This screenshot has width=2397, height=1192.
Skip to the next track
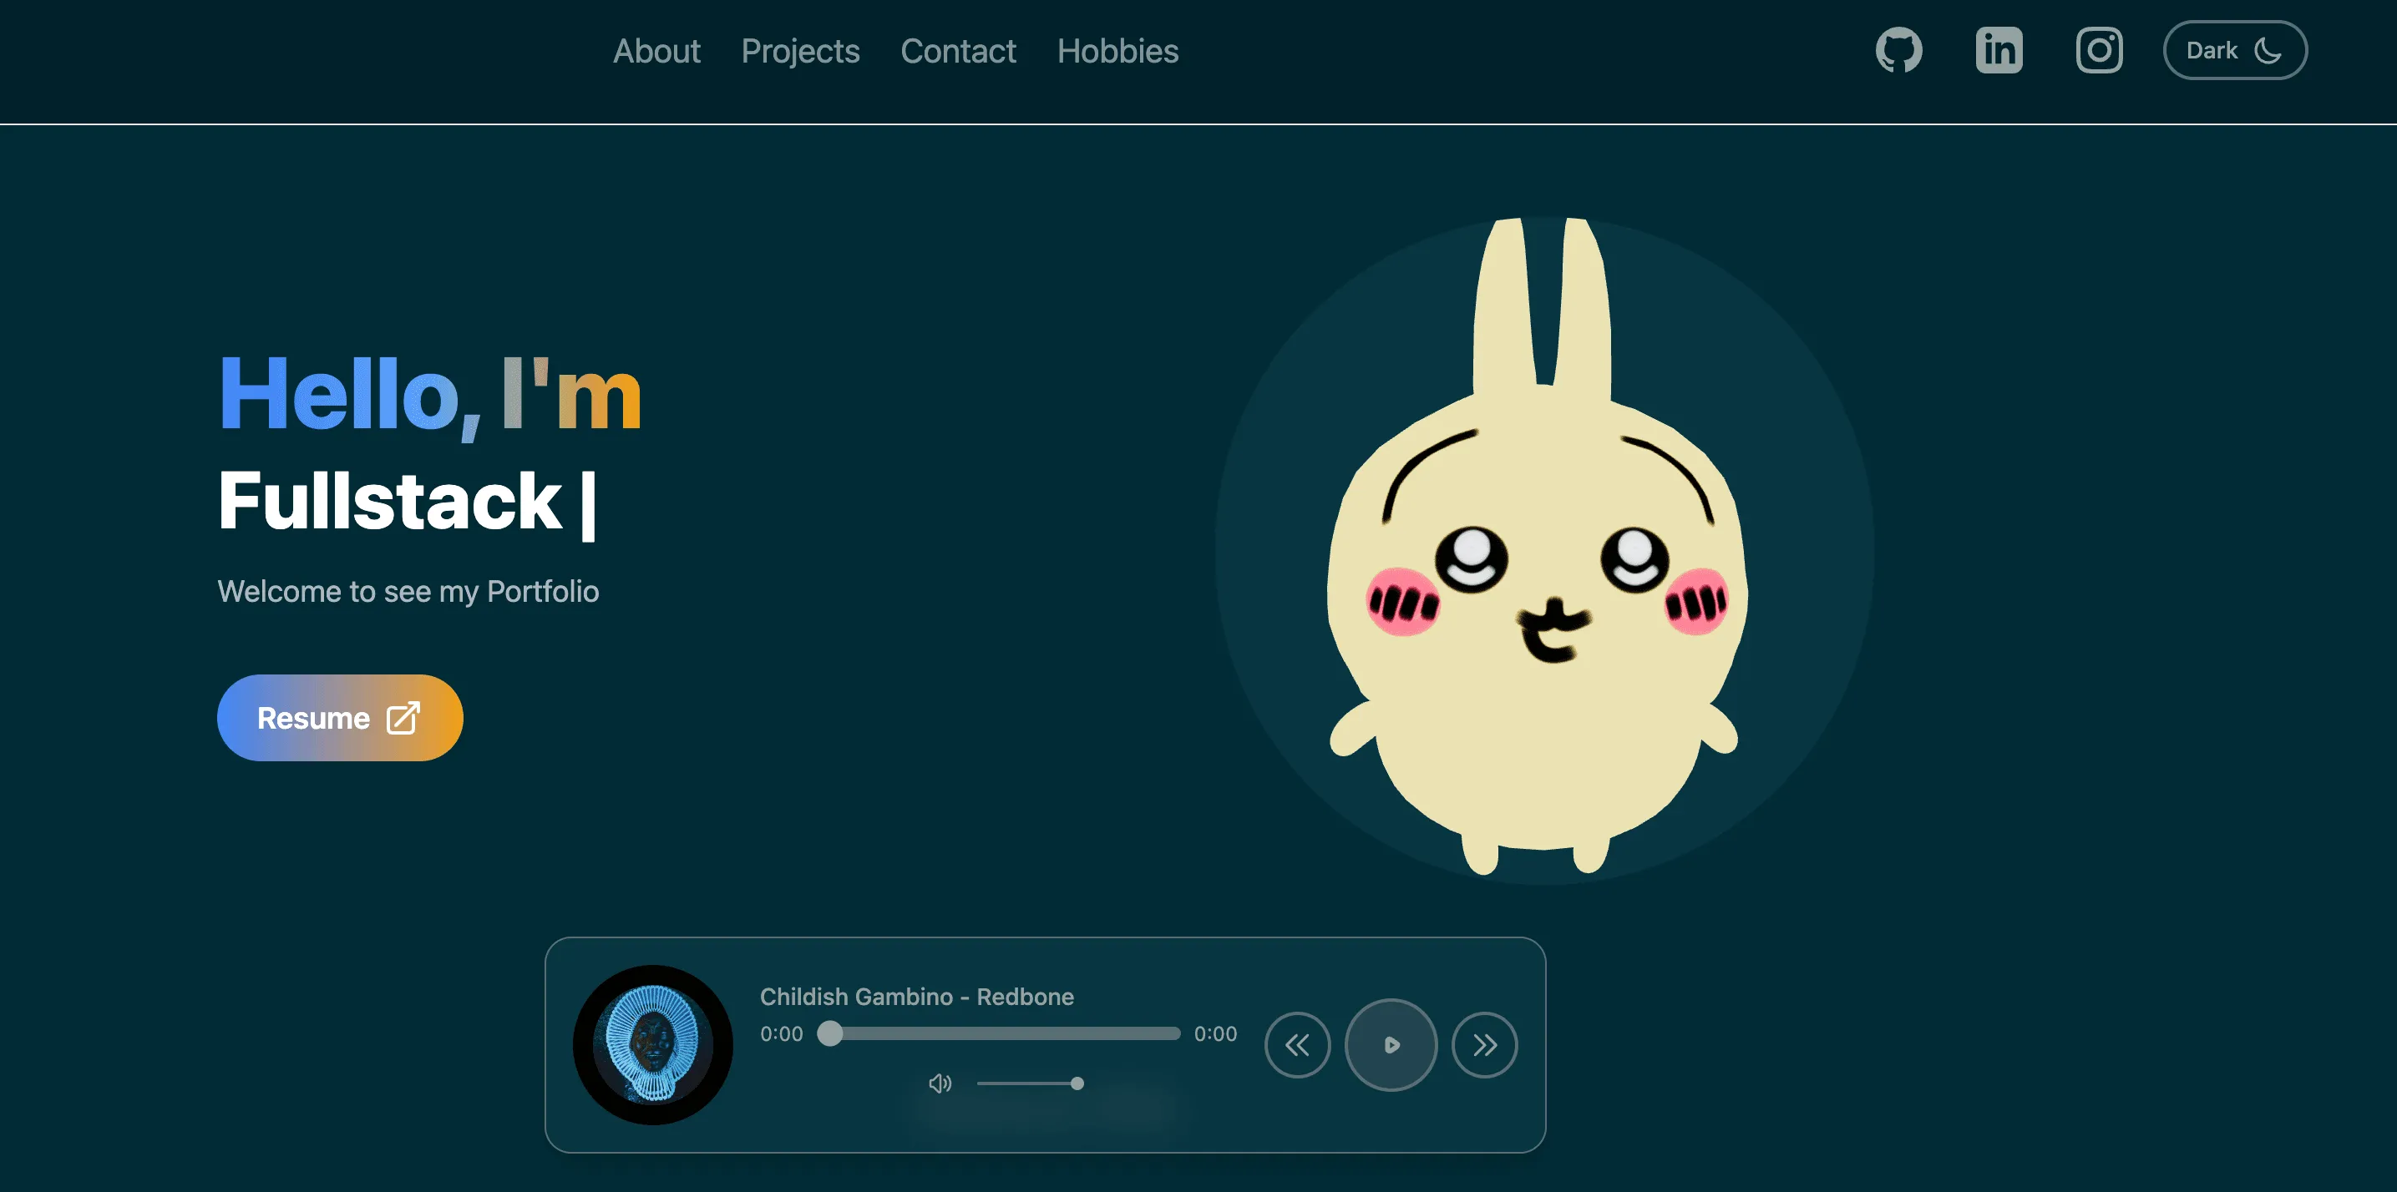1484,1044
